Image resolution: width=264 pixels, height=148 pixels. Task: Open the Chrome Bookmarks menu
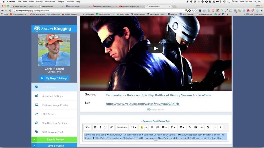pyautogui.click(x=50, y=2)
